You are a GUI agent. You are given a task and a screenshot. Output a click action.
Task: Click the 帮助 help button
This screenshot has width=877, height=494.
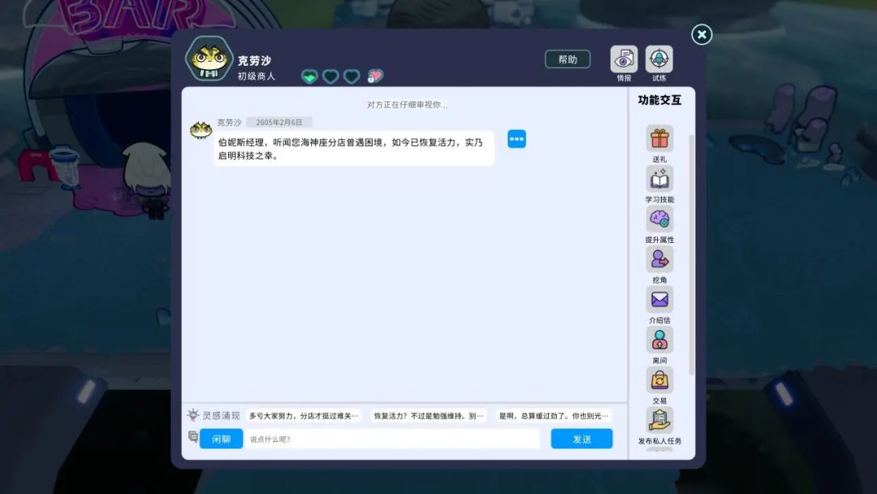568,59
